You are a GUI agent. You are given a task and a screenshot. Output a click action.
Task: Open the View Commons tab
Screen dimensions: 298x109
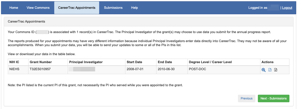(x=38, y=8)
